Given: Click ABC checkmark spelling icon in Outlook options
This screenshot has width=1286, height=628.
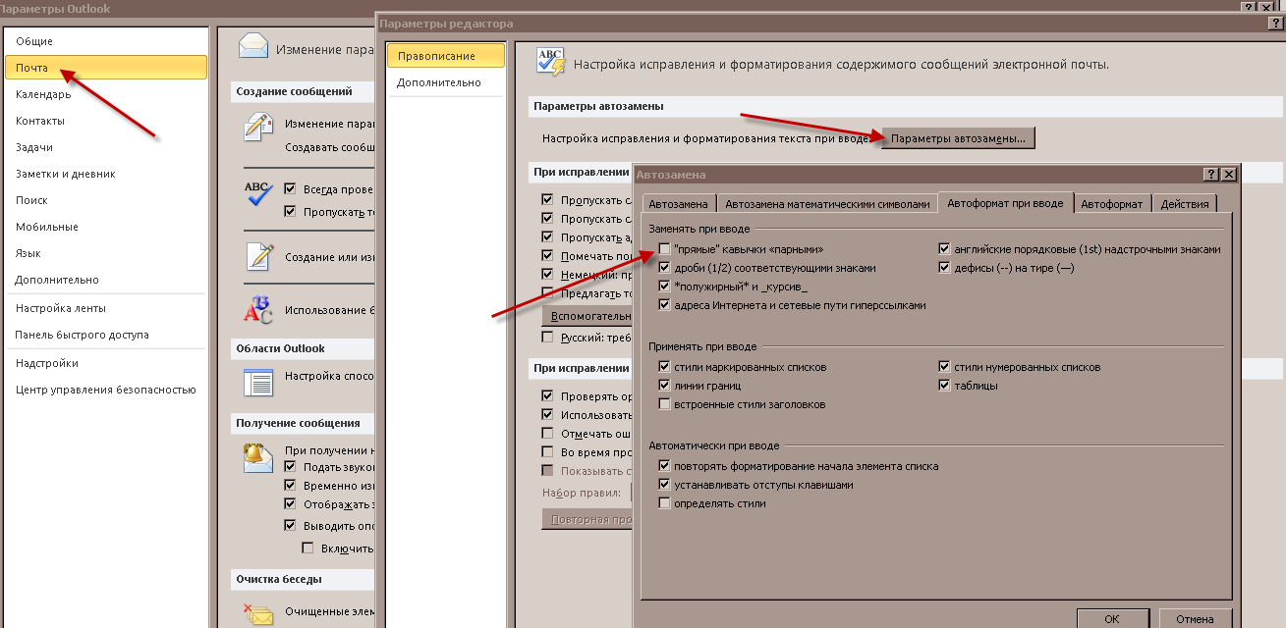Looking at the screenshot, I should (258, 193).
